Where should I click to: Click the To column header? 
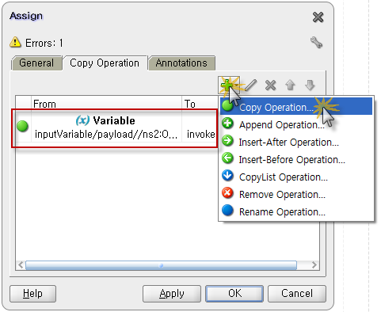[200, 104]
